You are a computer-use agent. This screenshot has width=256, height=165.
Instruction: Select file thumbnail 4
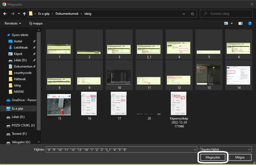point(179,44)
